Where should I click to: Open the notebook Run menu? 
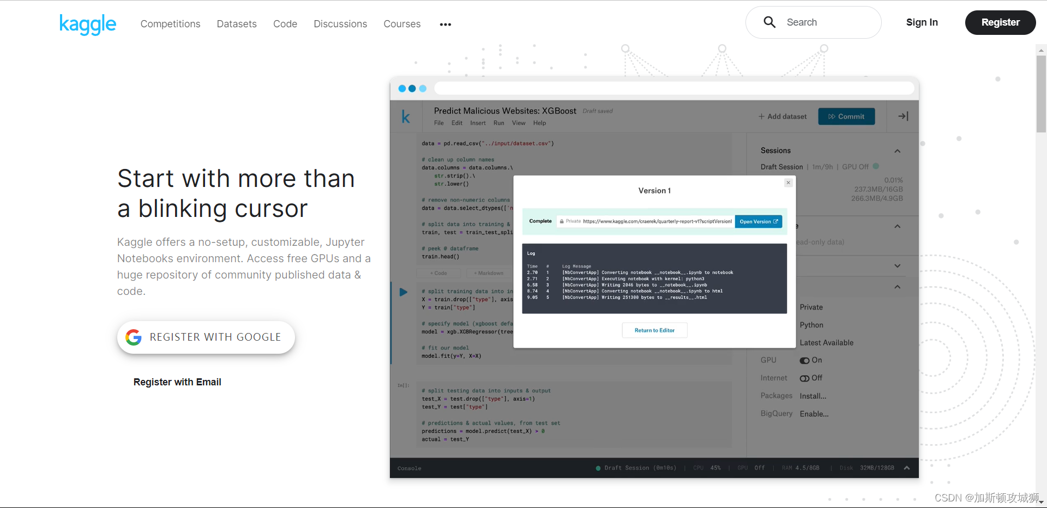point(499,123)
